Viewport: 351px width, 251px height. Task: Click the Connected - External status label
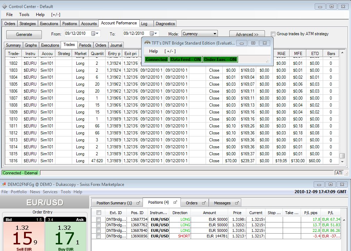[x=20, y=173]
